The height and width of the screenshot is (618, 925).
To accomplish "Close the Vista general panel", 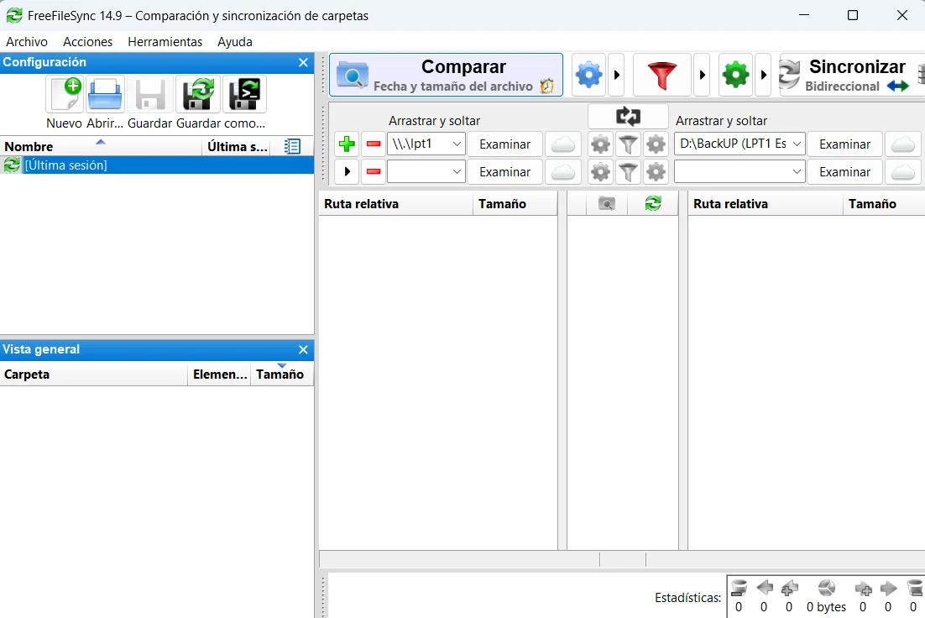I will point(303,349).
